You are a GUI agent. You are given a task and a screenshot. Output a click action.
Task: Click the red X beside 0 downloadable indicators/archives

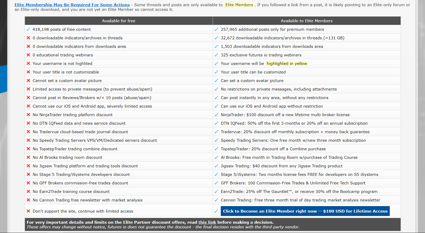29,38
